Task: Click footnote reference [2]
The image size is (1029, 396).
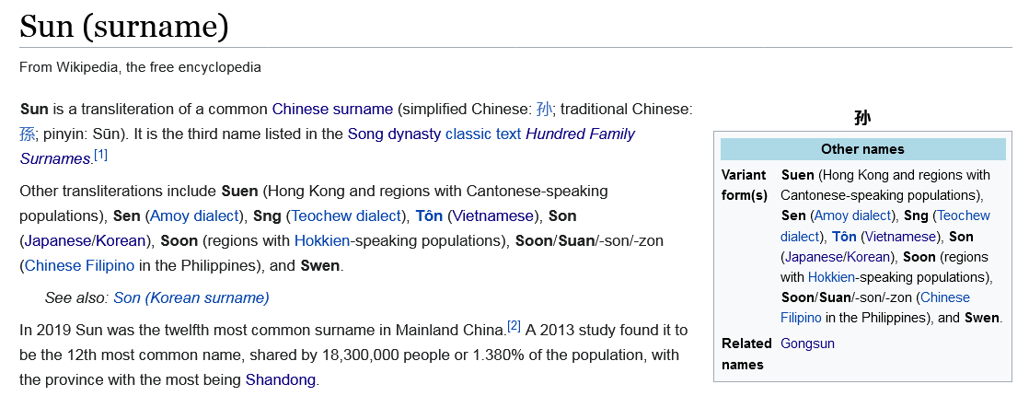Action: point(514,326)
